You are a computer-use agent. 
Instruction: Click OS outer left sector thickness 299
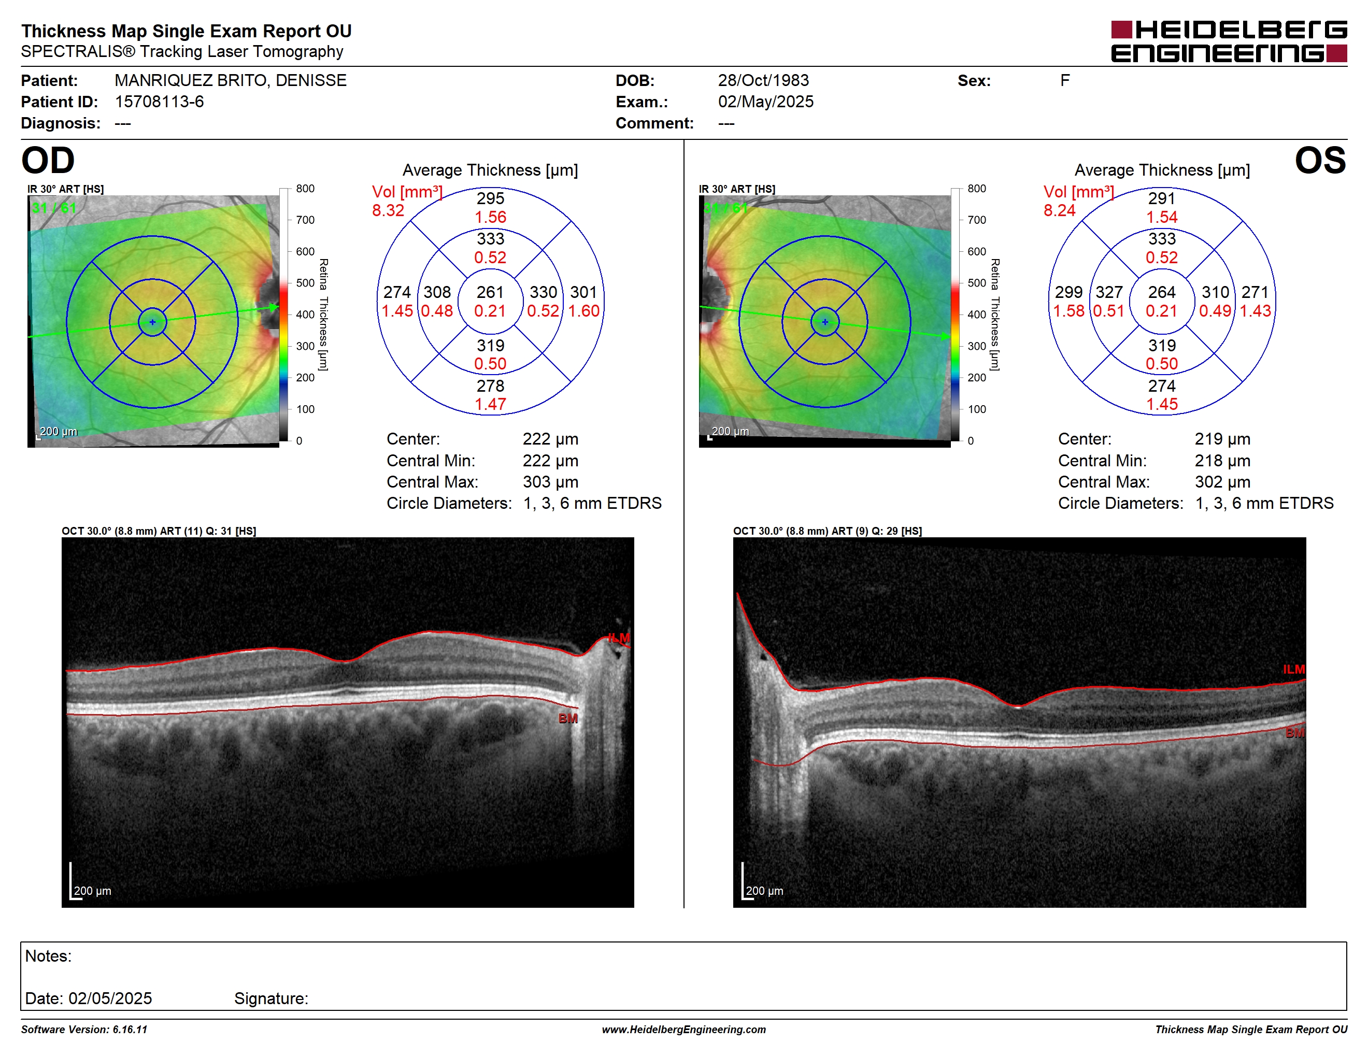pos(1068,292)
